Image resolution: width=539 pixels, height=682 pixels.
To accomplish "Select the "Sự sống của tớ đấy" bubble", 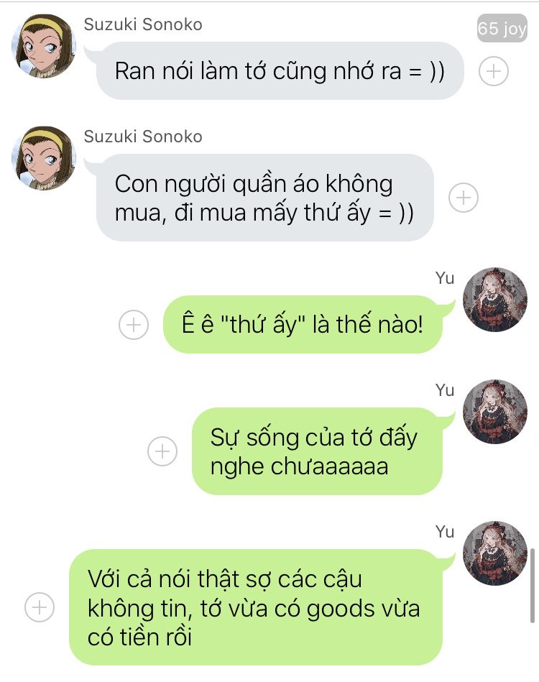I will click(317, 451).
